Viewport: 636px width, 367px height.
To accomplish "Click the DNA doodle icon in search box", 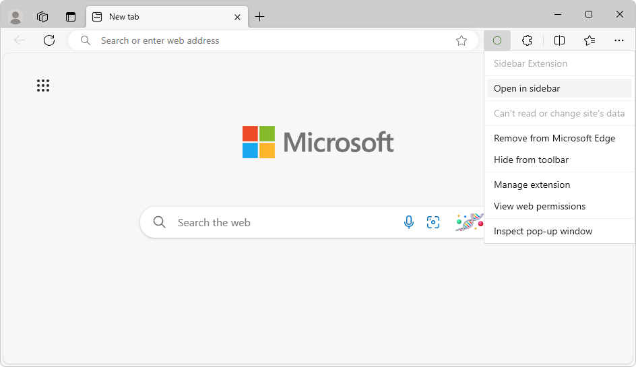I will (x=470, y=222).
